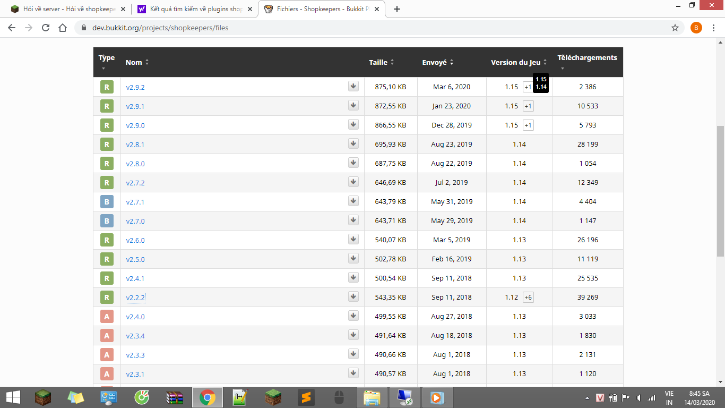
Task: Download v2.2.2 via its arrow icon
Action: 353,297
